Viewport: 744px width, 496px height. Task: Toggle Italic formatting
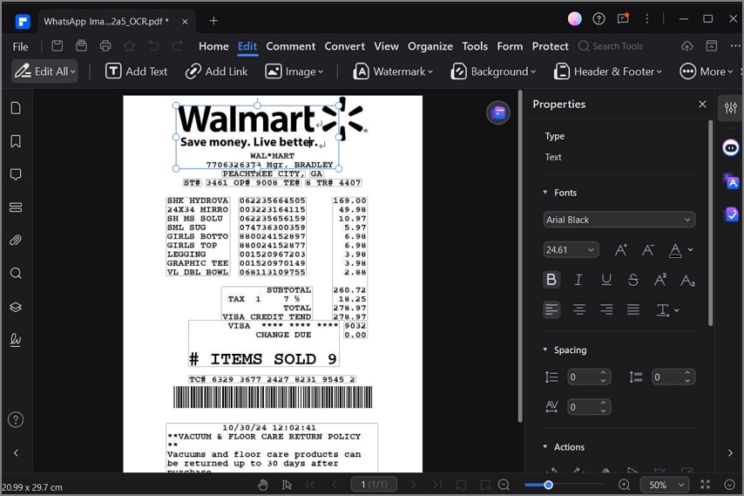tap(578, 280)
